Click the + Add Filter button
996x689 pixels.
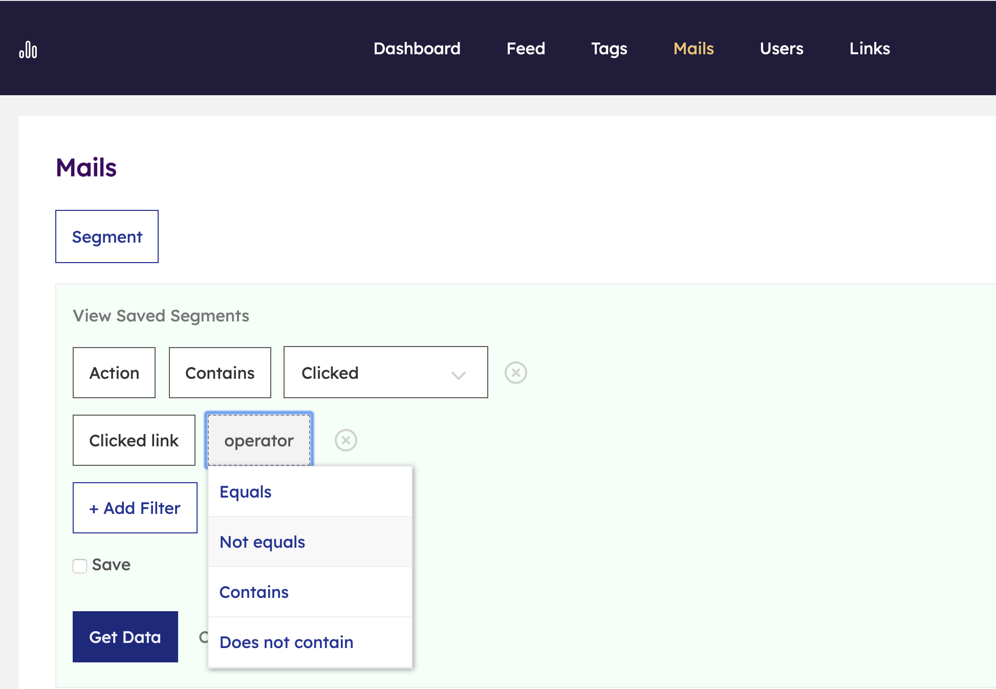(x=135, y=508)
